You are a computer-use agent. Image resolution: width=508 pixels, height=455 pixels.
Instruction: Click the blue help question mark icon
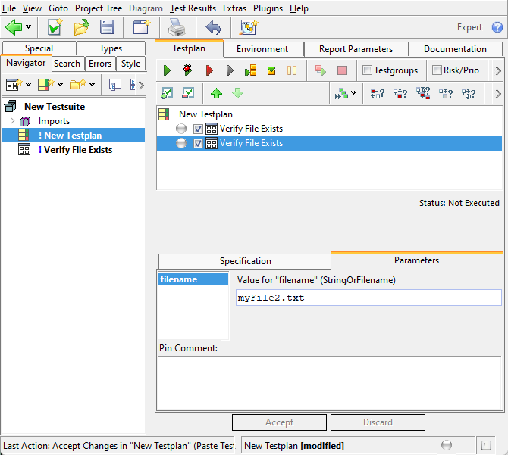pos(497,27)
